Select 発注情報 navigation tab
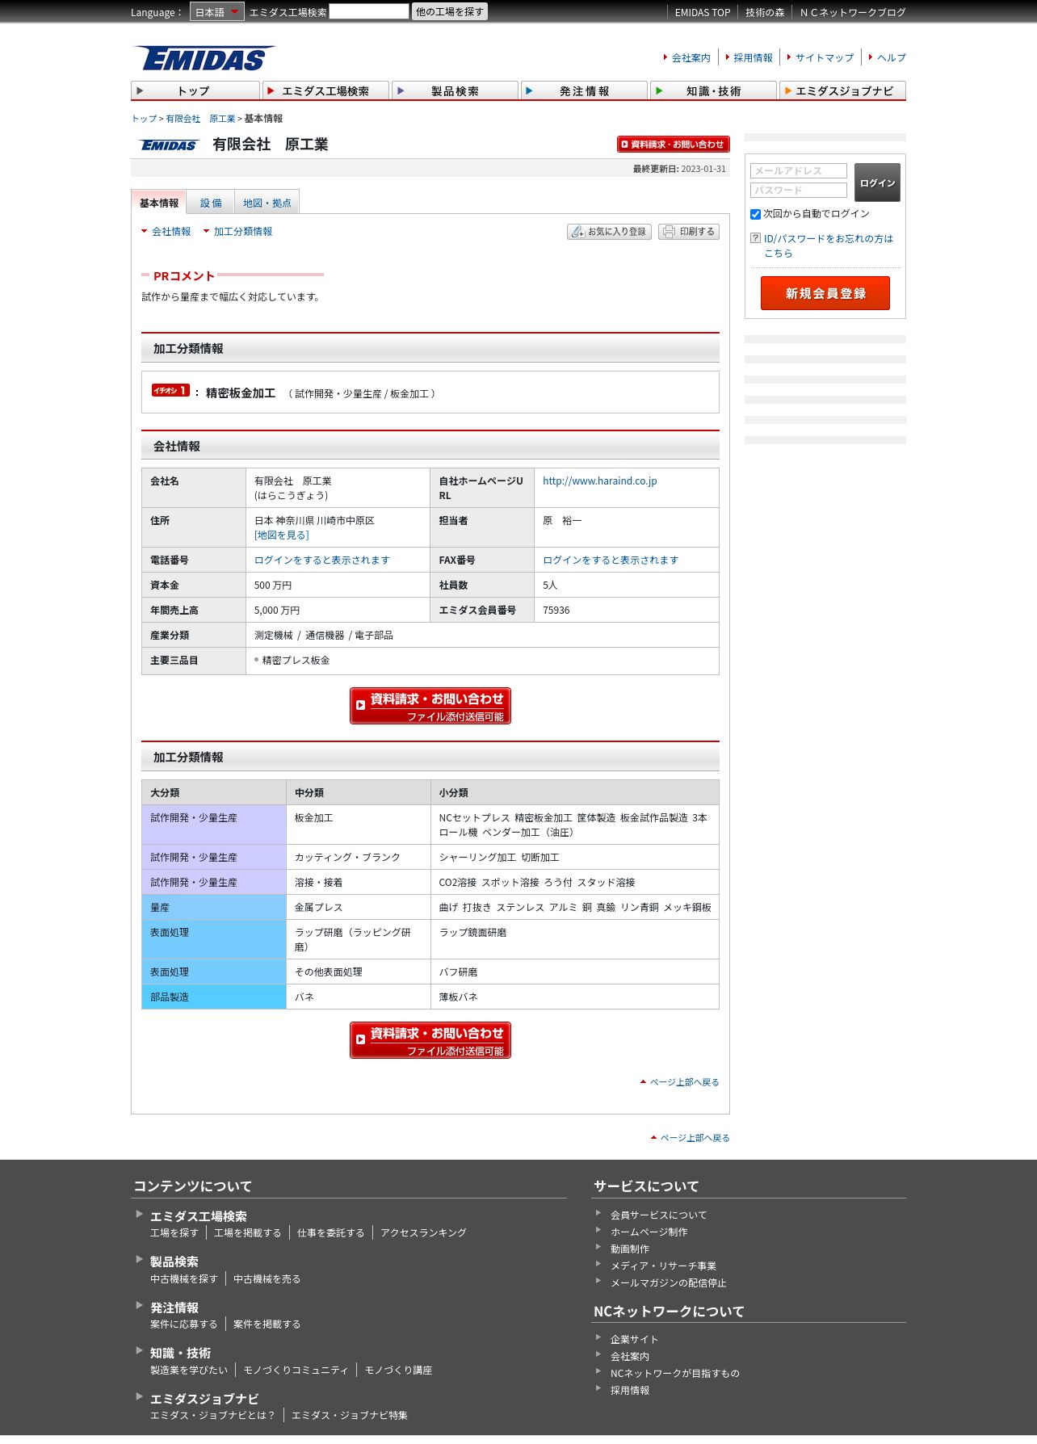This screenshot has width=1037, height=1444. tap(584, 90)
